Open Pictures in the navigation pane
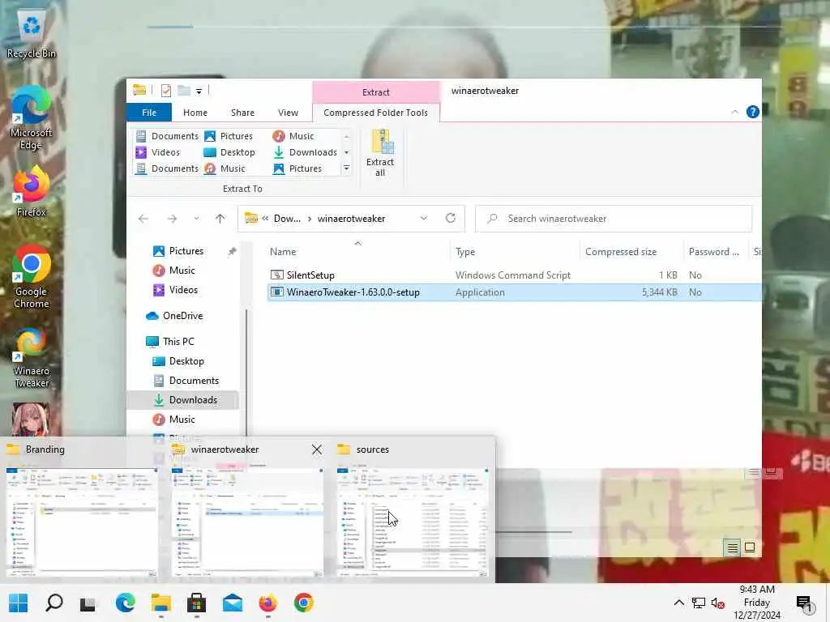The image size is (830, 622). (x=186, y=251)
